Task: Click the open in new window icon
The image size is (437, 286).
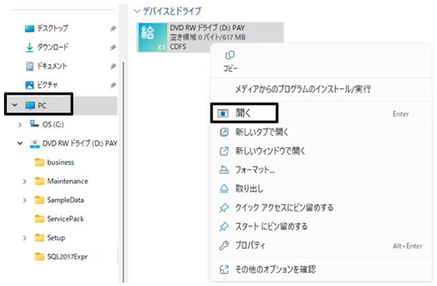Action: click(224, 151)
